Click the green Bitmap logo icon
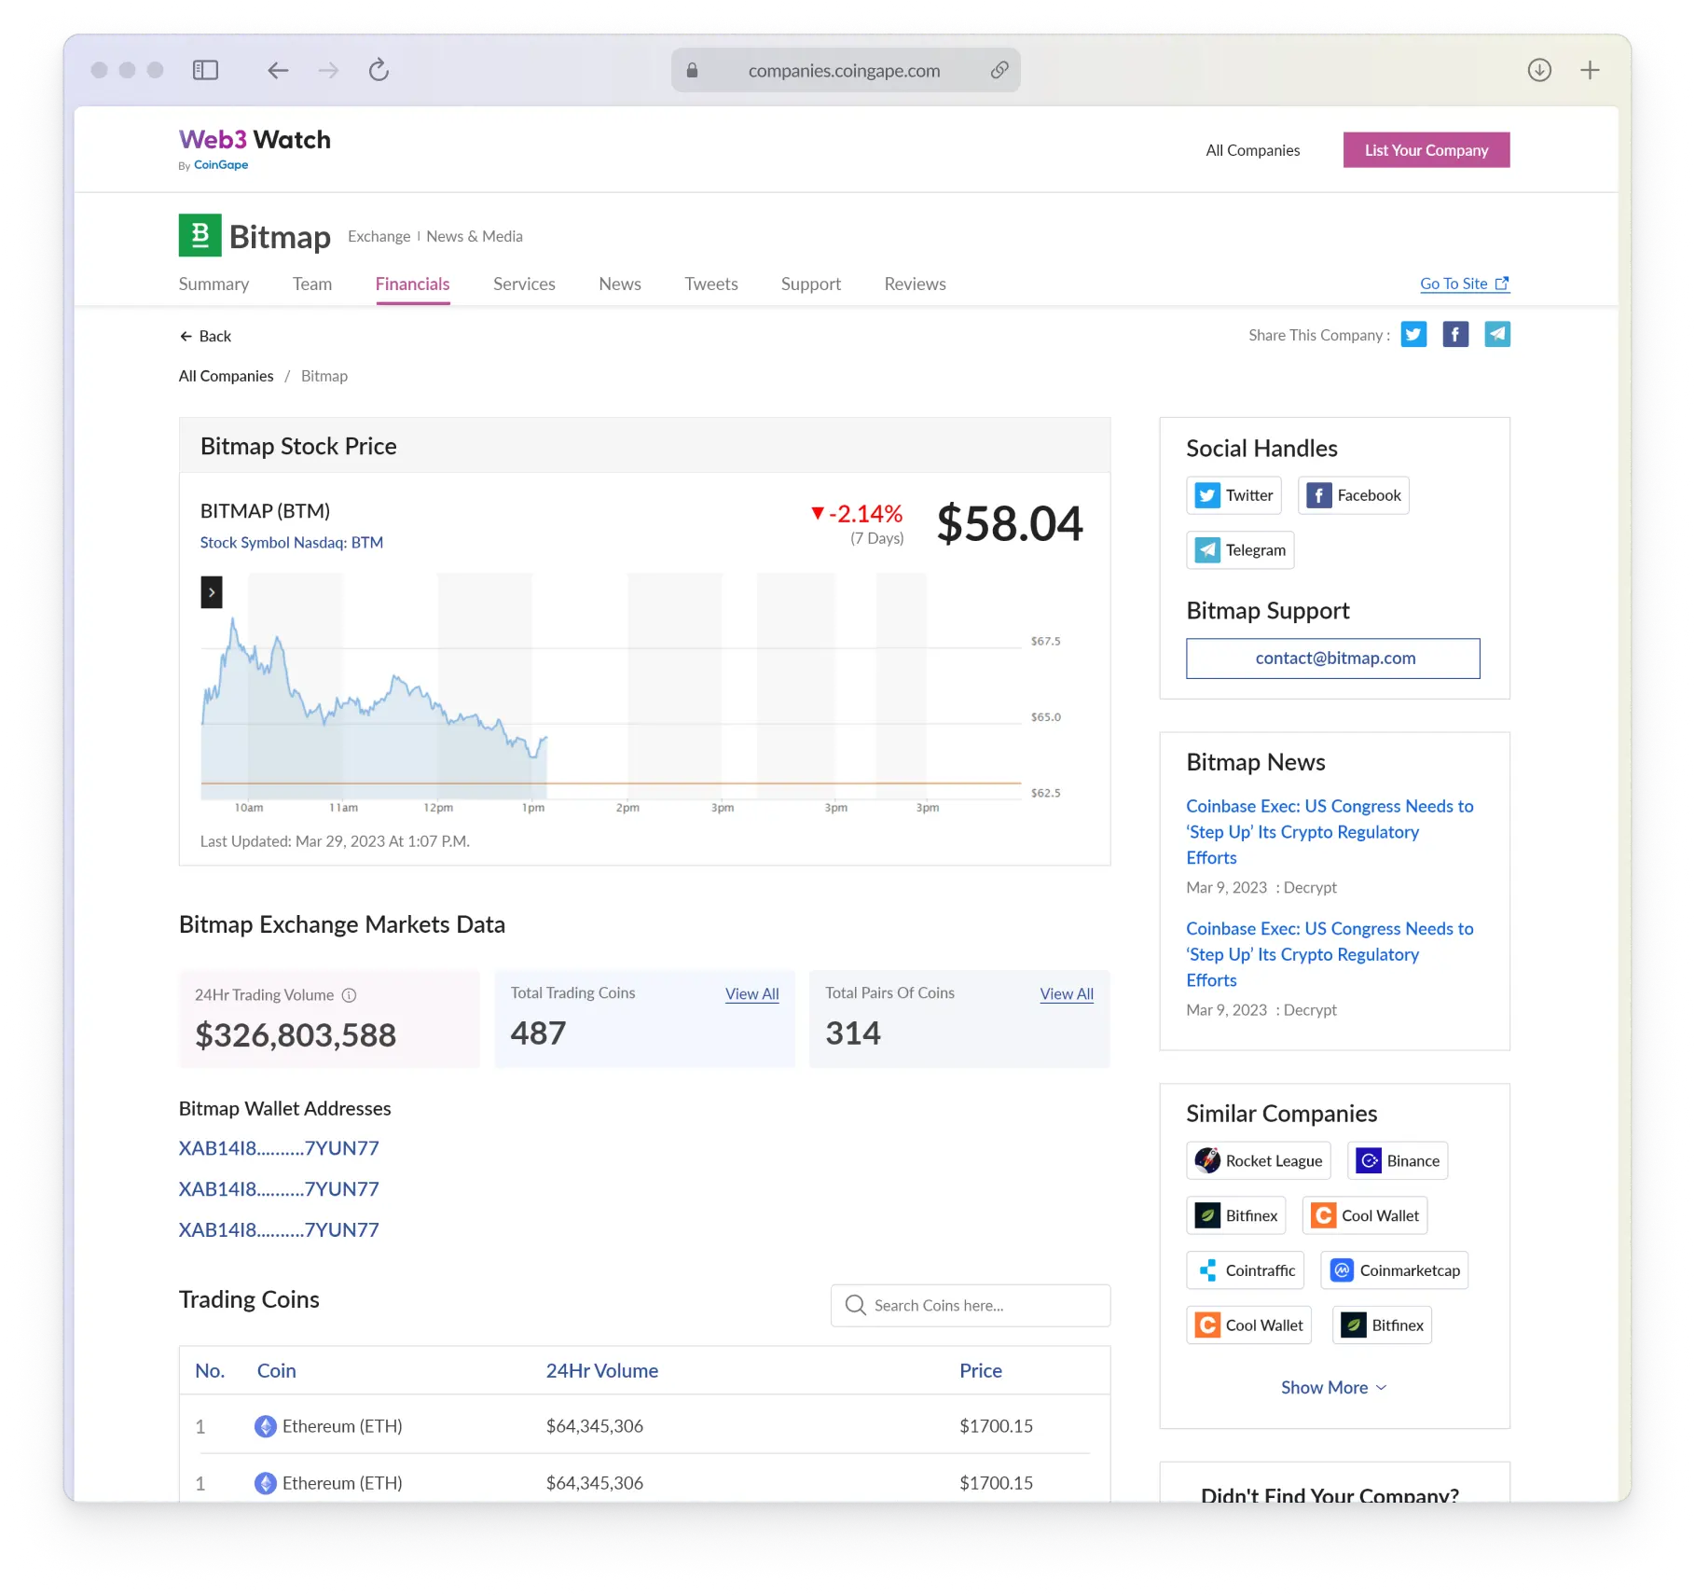 pos(200,235)
